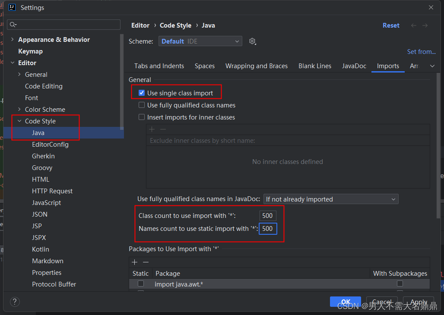Enable Use fully qualified class names
Image resolution: width=444 pixels, height=315 pixels.
click(x=142, y=105)
